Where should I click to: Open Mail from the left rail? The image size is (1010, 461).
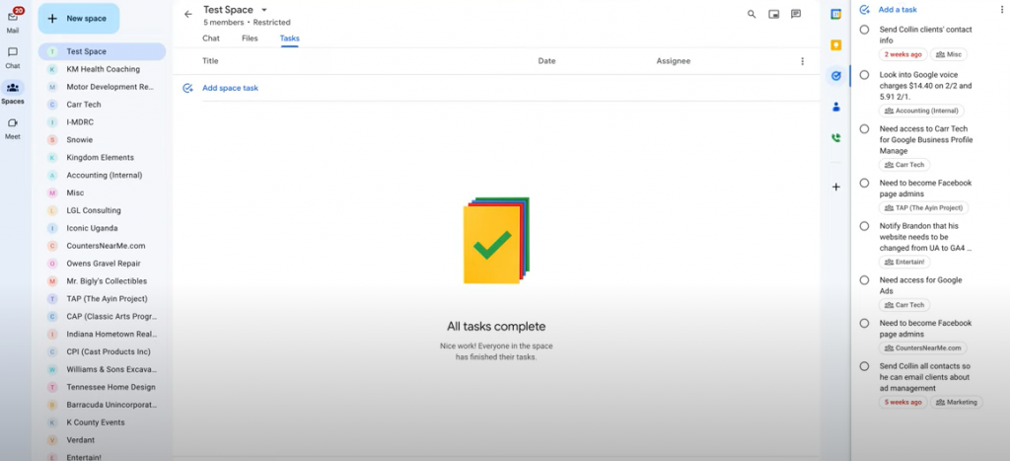13,20
